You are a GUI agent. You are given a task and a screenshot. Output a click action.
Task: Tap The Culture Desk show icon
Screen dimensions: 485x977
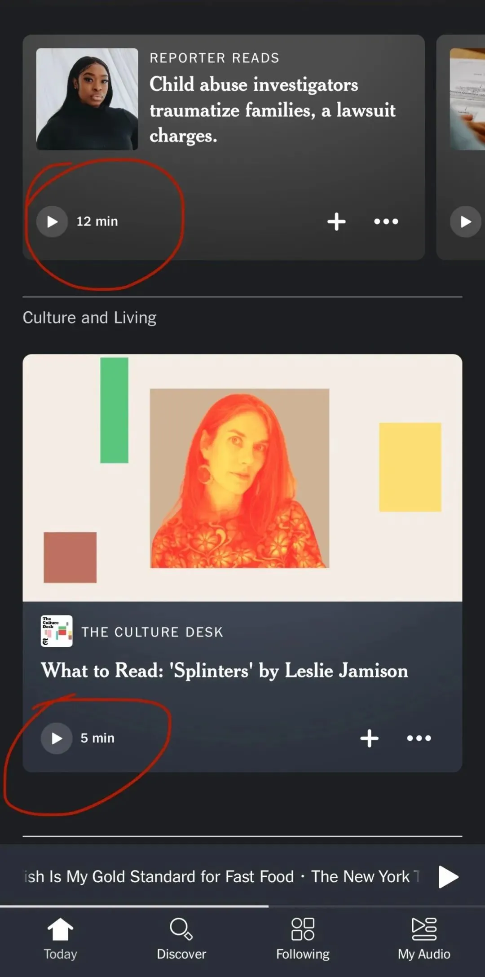[57, 631]
